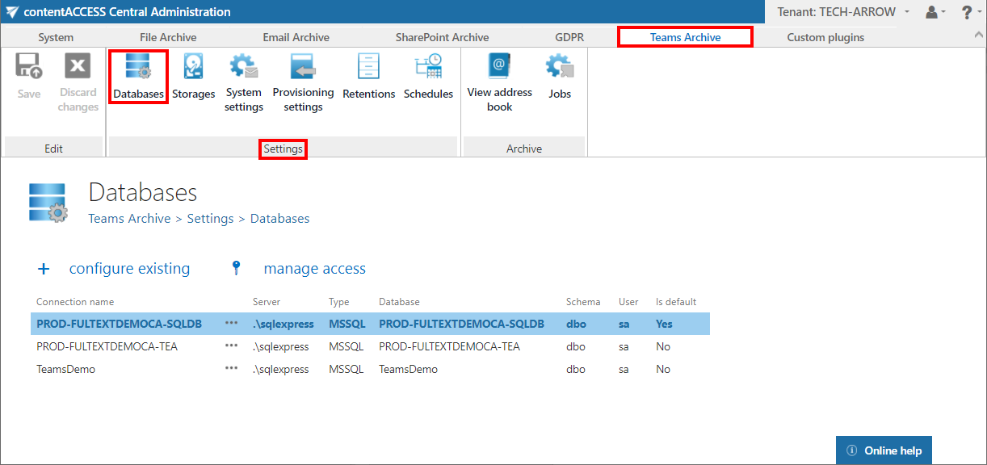This screenshot has width=987, height=465.
Task: Open the Retentions page
Action: tap(368, 77)
